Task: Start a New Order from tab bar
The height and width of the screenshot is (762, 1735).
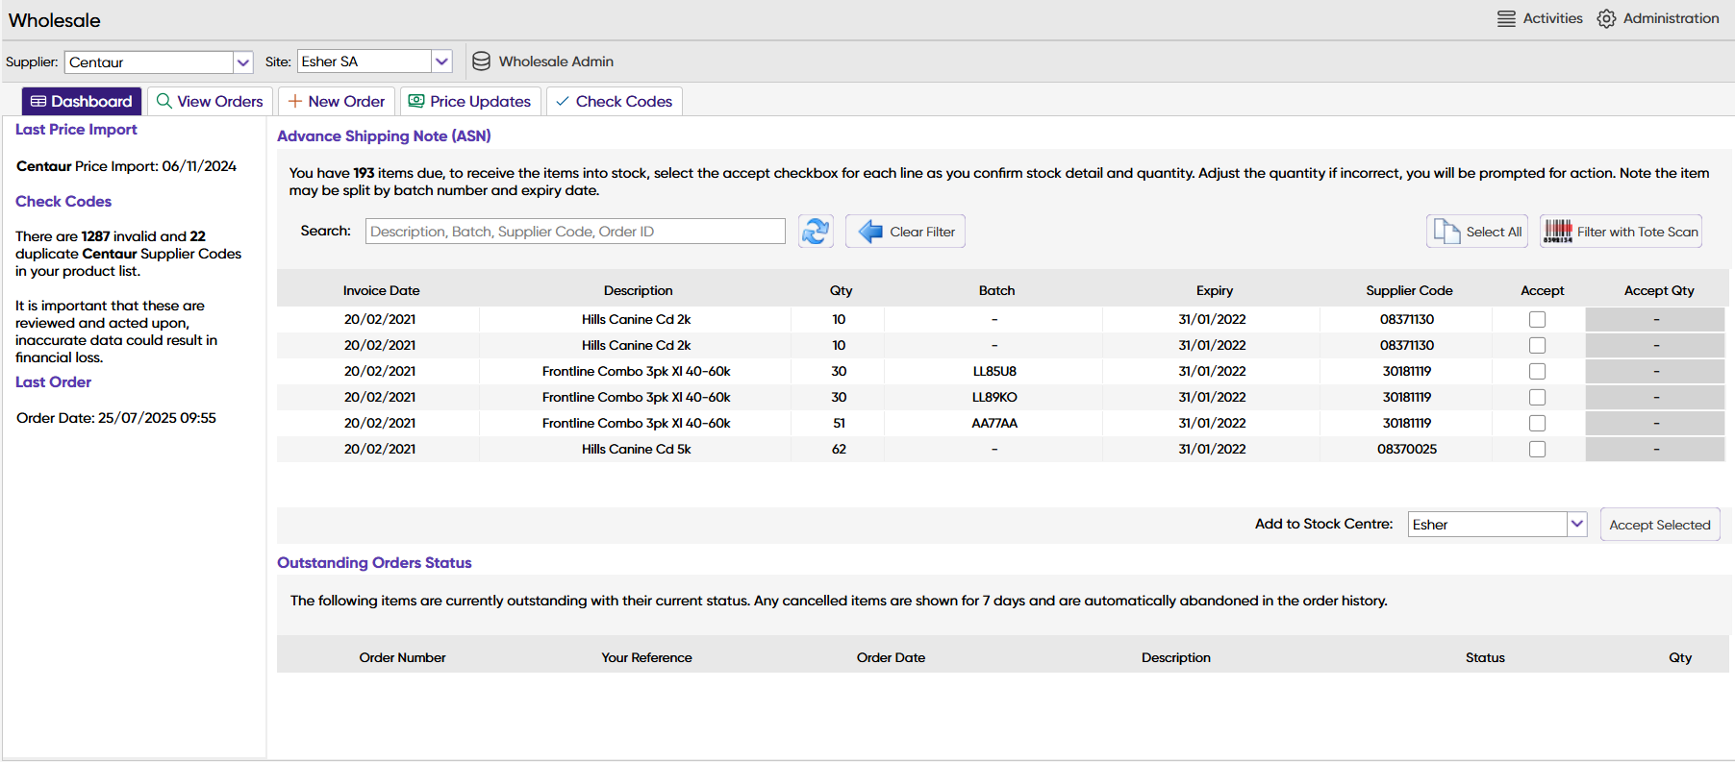Action: (336, 102)
